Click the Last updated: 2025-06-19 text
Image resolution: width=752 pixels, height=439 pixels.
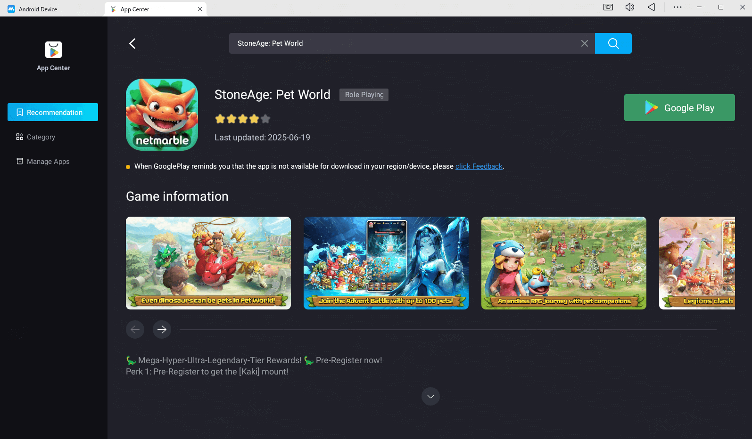(x=262, y=138)
